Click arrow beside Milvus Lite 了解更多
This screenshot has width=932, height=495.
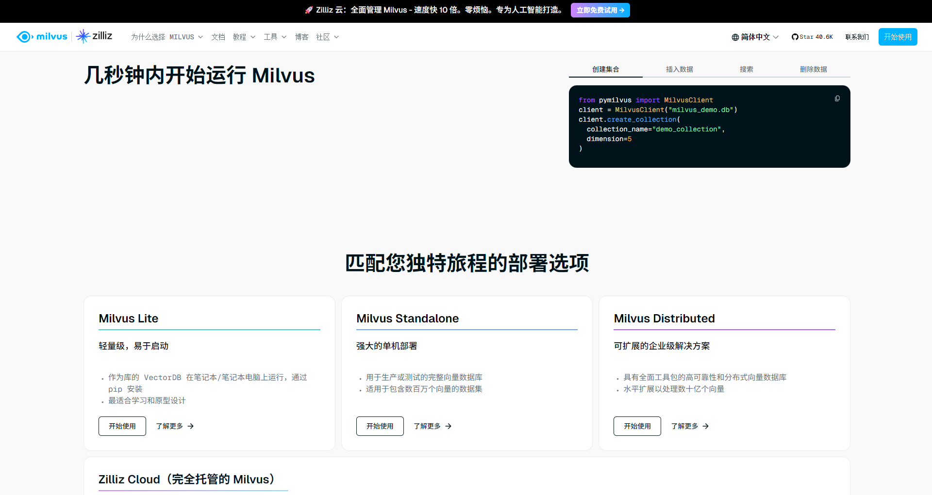point(191,426)
